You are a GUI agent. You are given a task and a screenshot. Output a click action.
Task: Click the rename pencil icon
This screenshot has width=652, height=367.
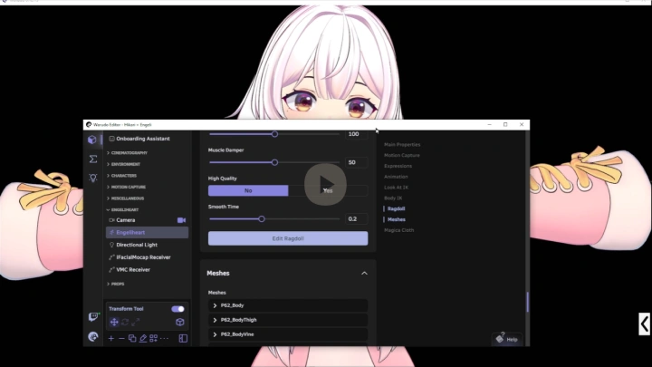pos(143,338)
